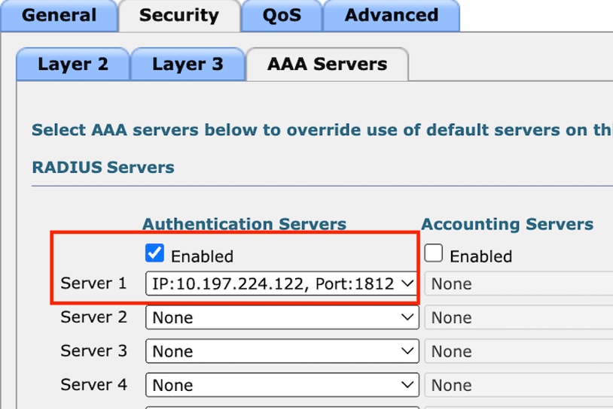
Task: Open Server 2 authentication server dropdown
Action: [282, 317]
